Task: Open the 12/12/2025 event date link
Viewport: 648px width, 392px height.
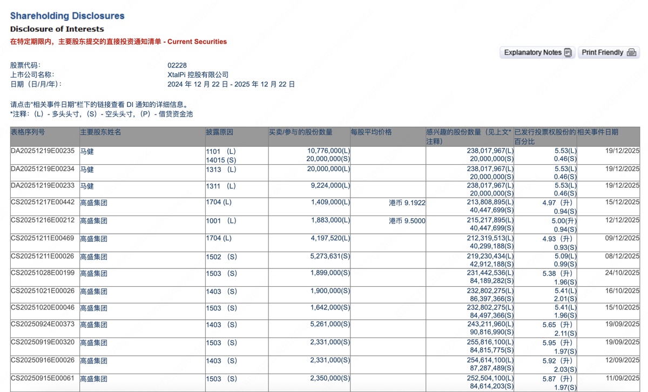Action: (622, 221)
